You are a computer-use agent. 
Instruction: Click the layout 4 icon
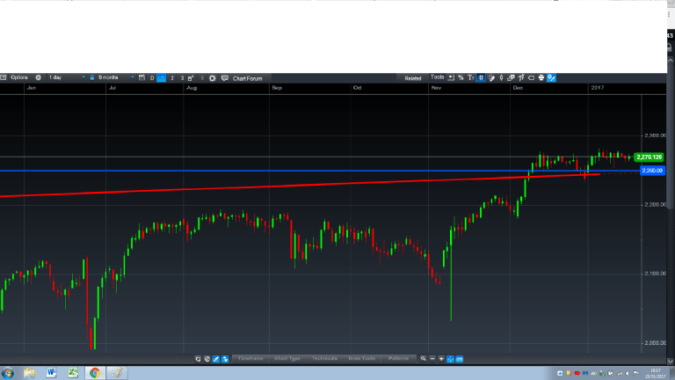[191, 78]
